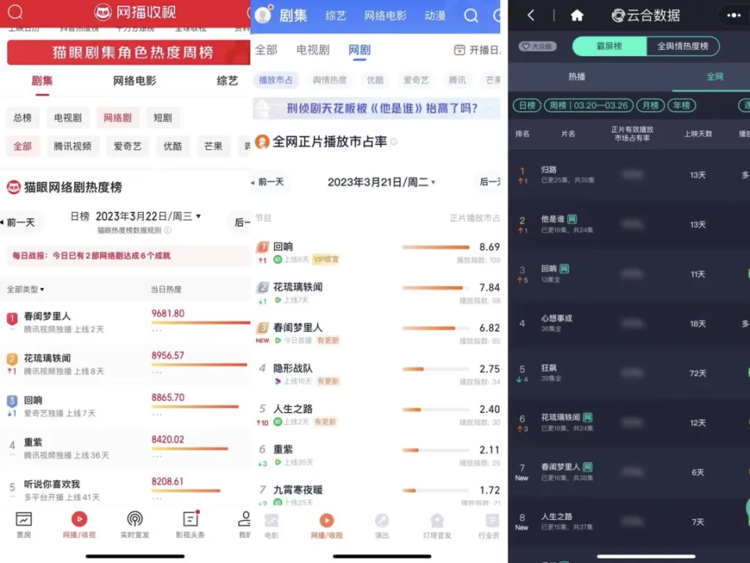750x563 pixels.
Task: Tap the orange rank-1 badge beside 回响
Action: pos(262,247)
